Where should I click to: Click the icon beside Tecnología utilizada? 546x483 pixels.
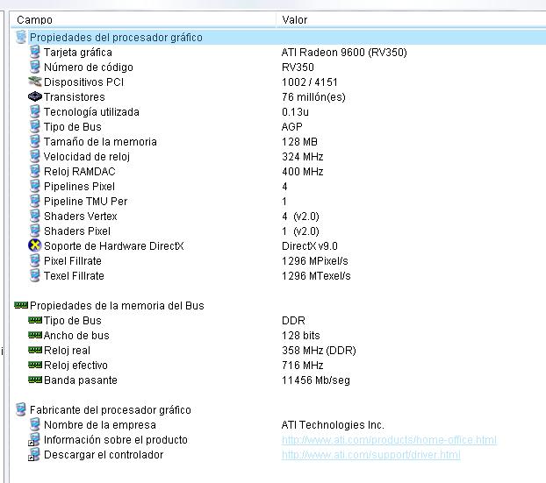(x=35, y=111)
